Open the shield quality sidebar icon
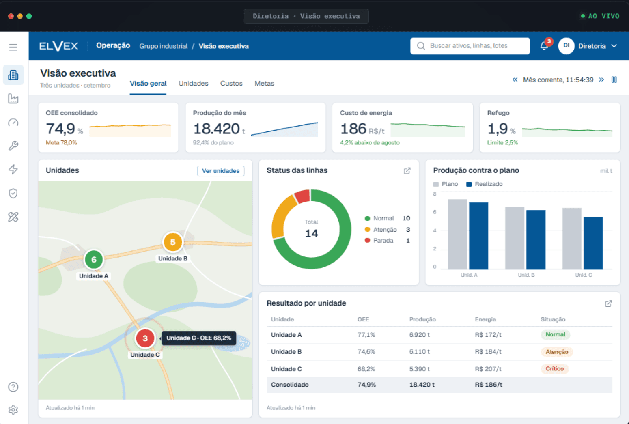 point(13,193)
